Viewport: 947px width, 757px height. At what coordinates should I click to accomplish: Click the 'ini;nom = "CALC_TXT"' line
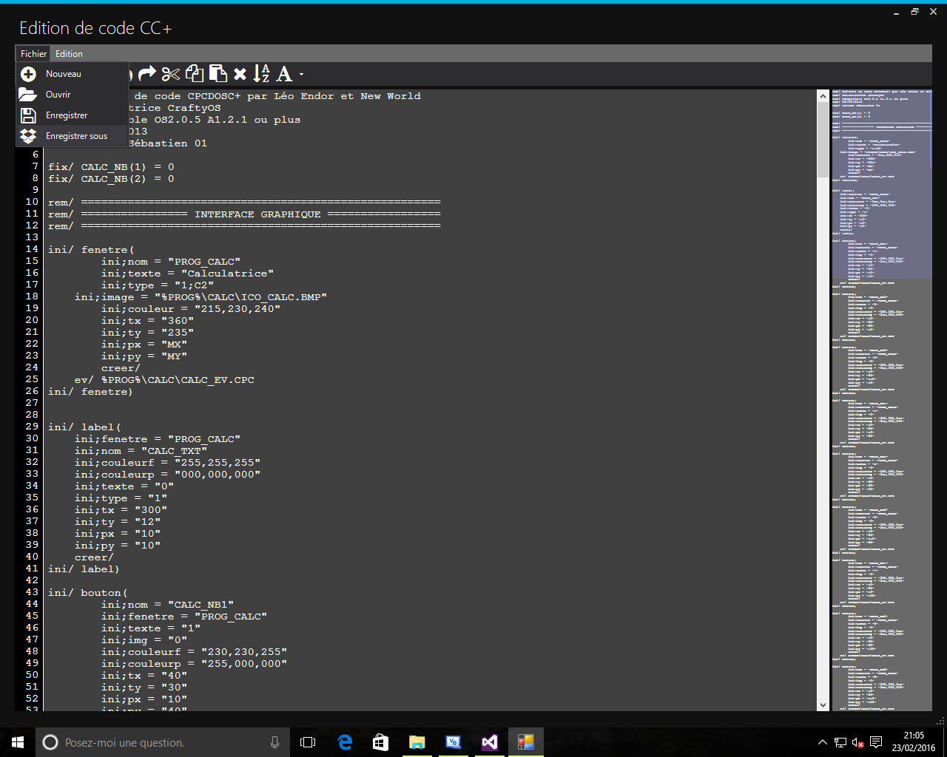(x=141, y=451)
